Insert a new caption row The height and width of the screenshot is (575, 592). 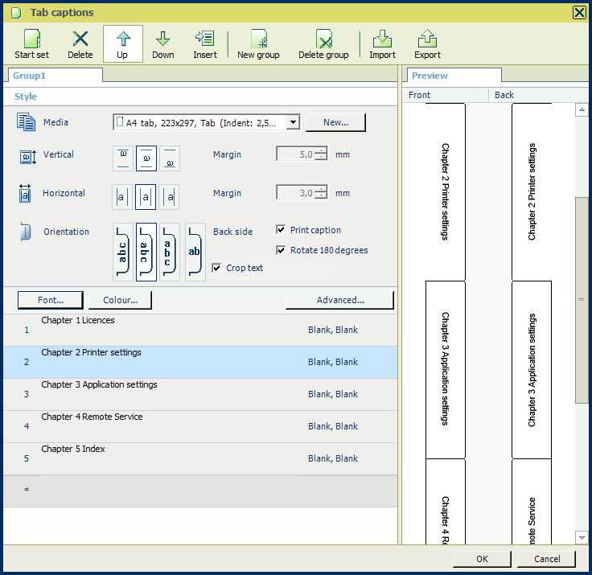point(205,44)
